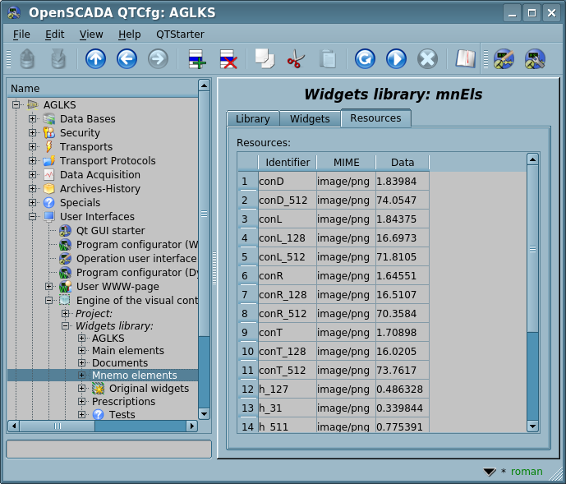Open the Edit menu

54,34
